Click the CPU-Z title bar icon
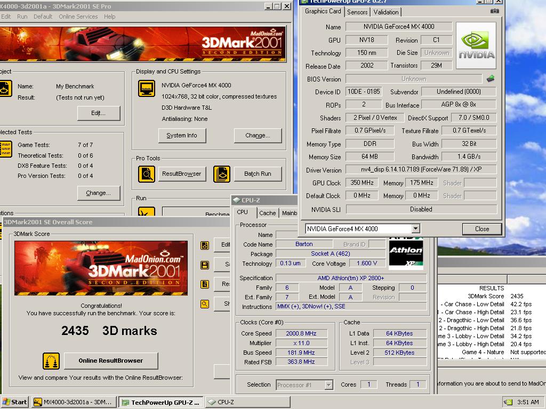The height and width of the screenshot is (409, 546). (237, 200)
